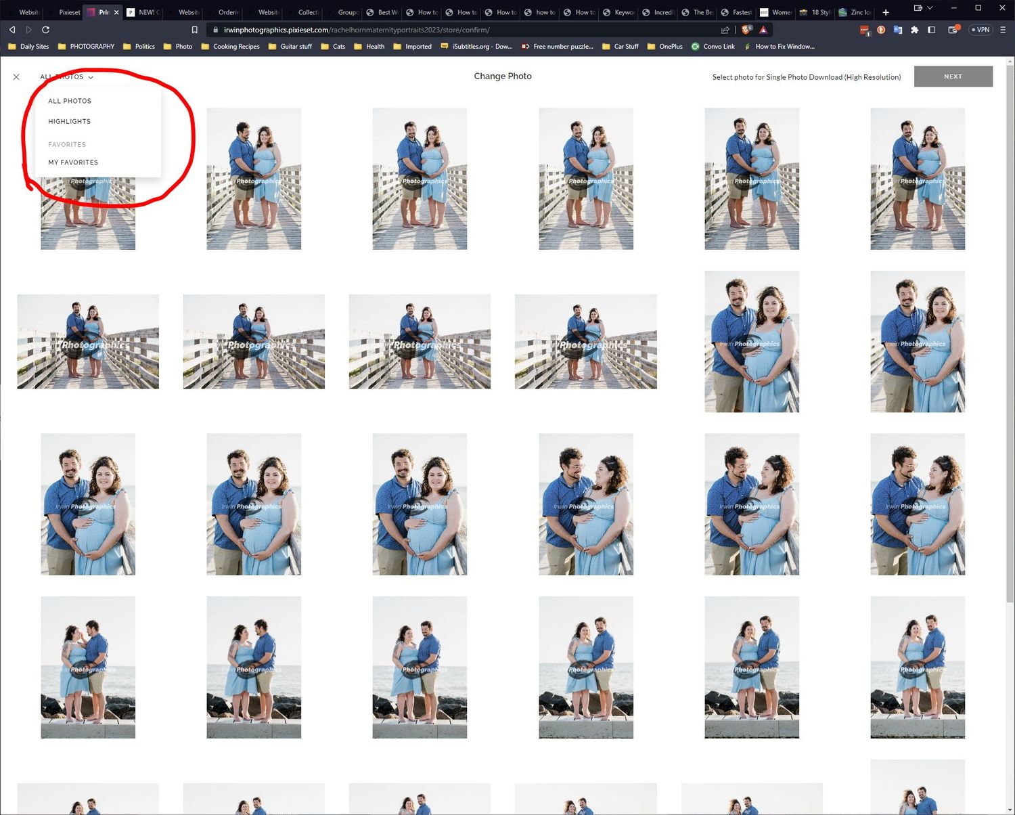Open the How to Fix Window bookmark
Image resolution: width=1015 pixels, height=815 pixels.
coord(779,47)
